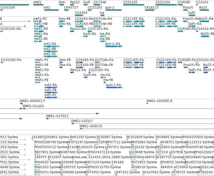The width and height of the screenshot is (214, 176).
Task: Click the CG4169-PB protein label
Action: (x=85, y=65)
